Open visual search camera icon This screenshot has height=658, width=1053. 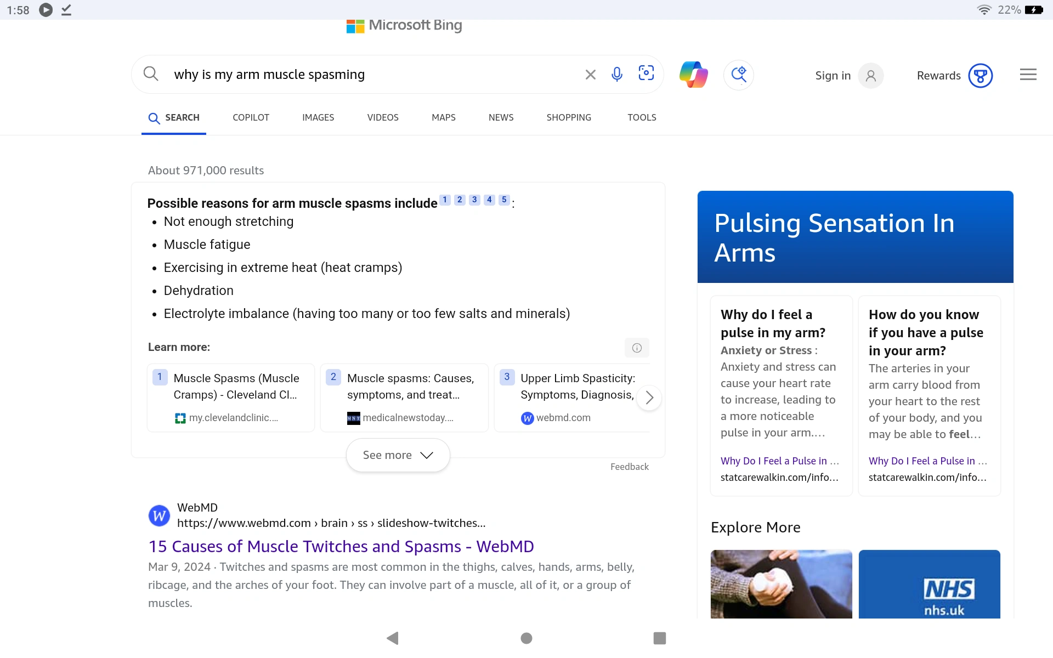tap(646, 73)
